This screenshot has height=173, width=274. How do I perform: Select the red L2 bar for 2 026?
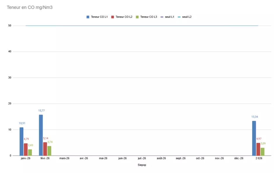coord(258,149)
